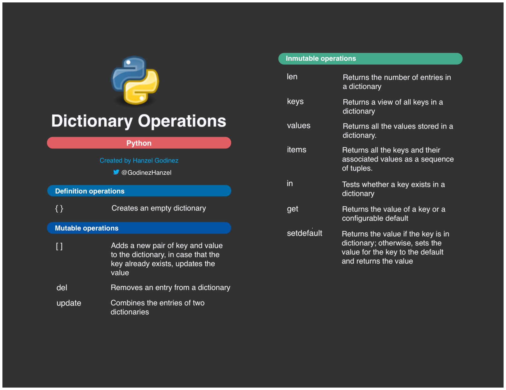Image resolution: width=506 pixels, height=390 pixels.
Task: Select the keys operation entry
Action: click(295, 102)
